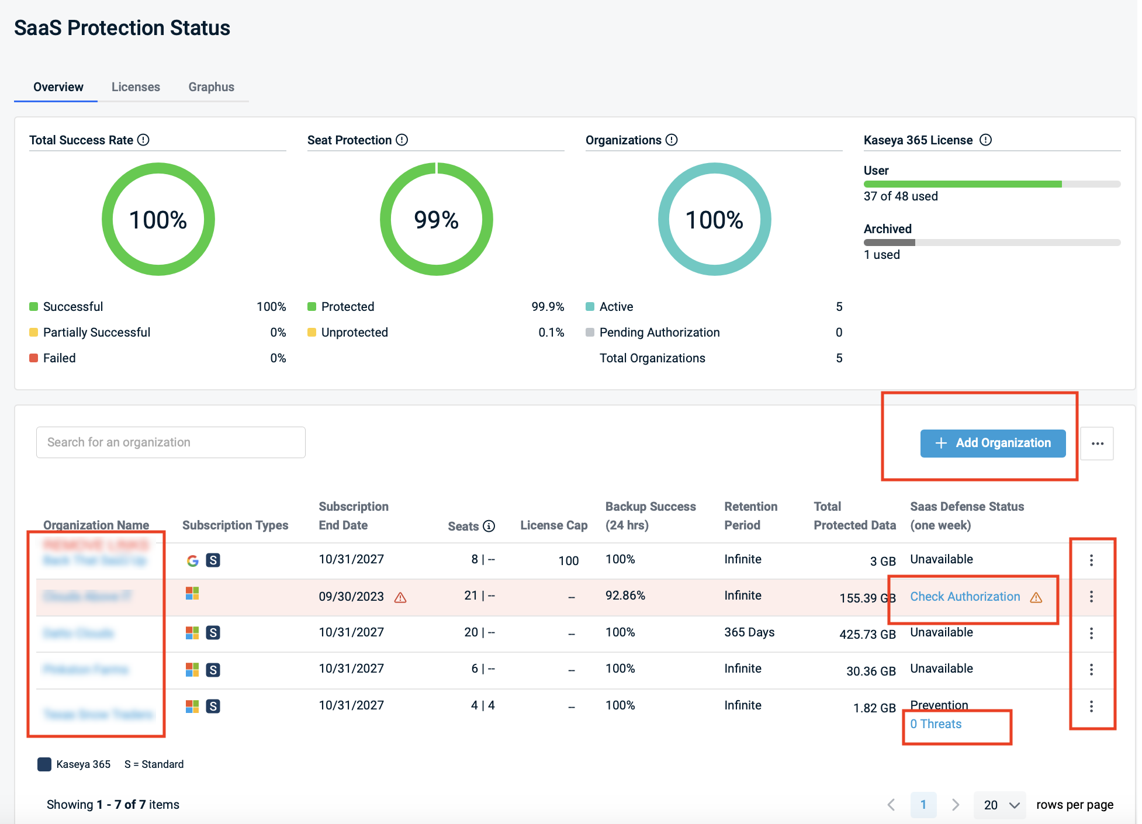Click warning triangle next to Check Authorization
Viewport: 1142px width, 824px height.
coord(1036,597)
